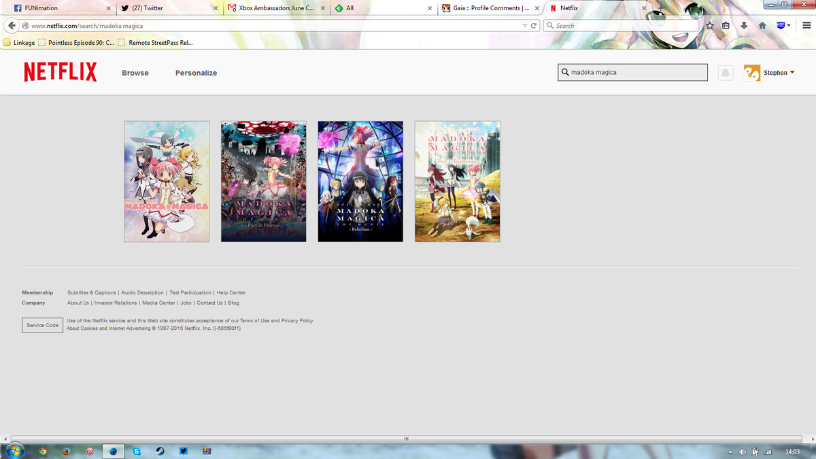
Task: Open Skype from the taskbar
Action: coord(137,451)
